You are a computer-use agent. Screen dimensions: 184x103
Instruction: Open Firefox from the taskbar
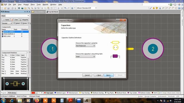point(37,100)
